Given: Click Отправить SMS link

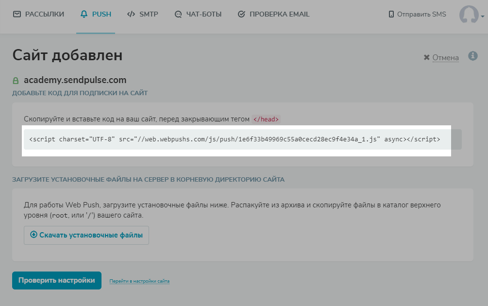Looking at the screenshot, I should point(418,14).
